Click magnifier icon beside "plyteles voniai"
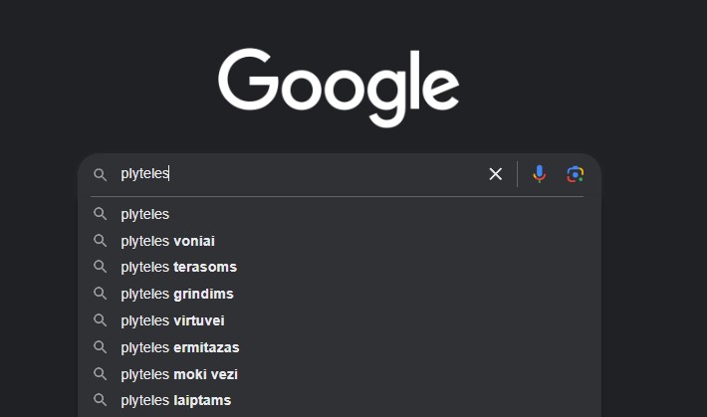Screen dimensions: 707x417 100,241
